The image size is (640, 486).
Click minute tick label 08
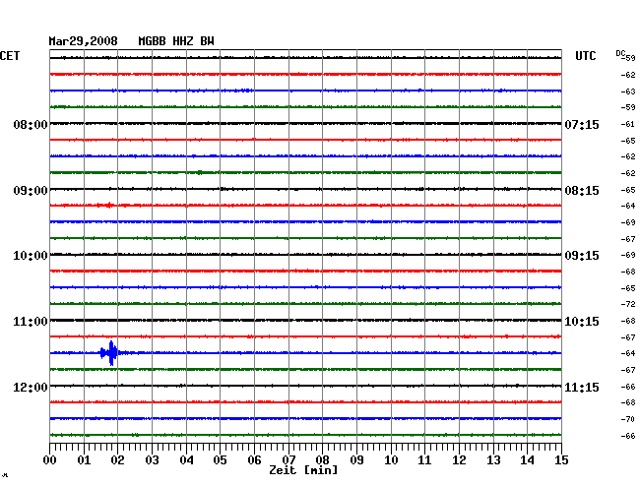322,459
